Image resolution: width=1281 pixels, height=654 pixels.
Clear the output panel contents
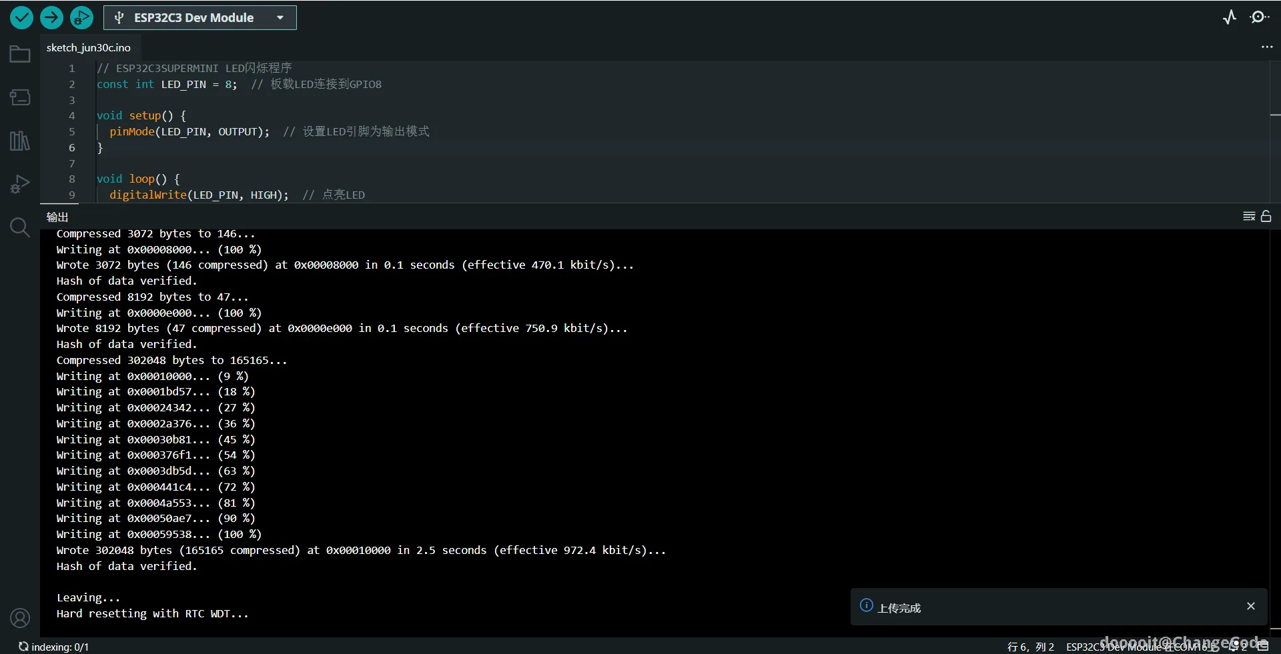1249,217
